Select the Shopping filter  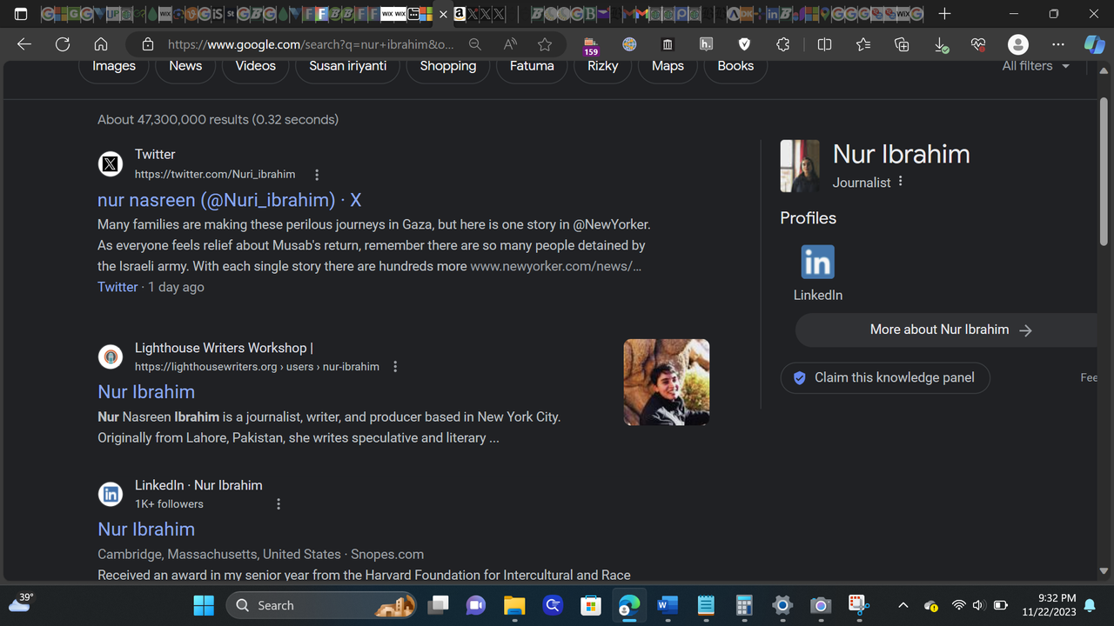pyautogui.click(x=448, y=66)
